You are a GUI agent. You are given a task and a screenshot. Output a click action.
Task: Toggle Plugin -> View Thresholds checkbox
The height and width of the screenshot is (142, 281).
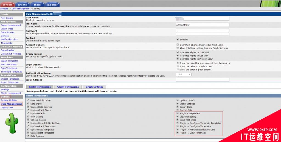(x=178, y=132)
